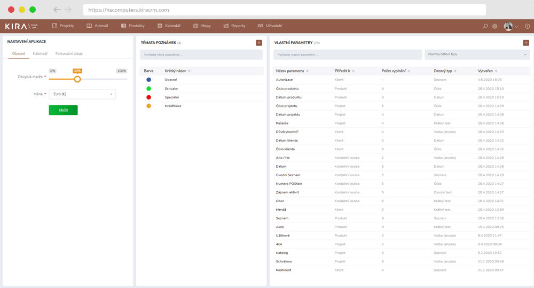Open the Měna currency dropdown
The image size is (534, 288).
point(82,94)
